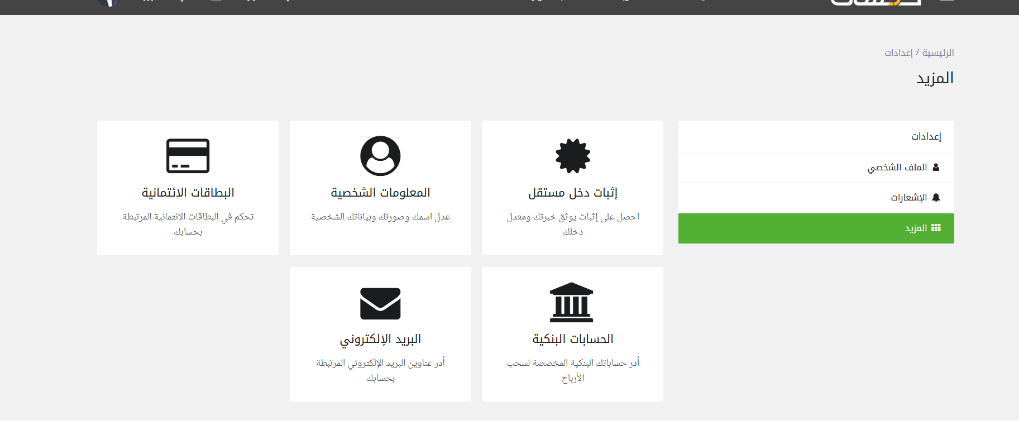Click the credit card icon
Image resolution: width=1019 pixels, height=444 pixels.
[x=188, y=156]
